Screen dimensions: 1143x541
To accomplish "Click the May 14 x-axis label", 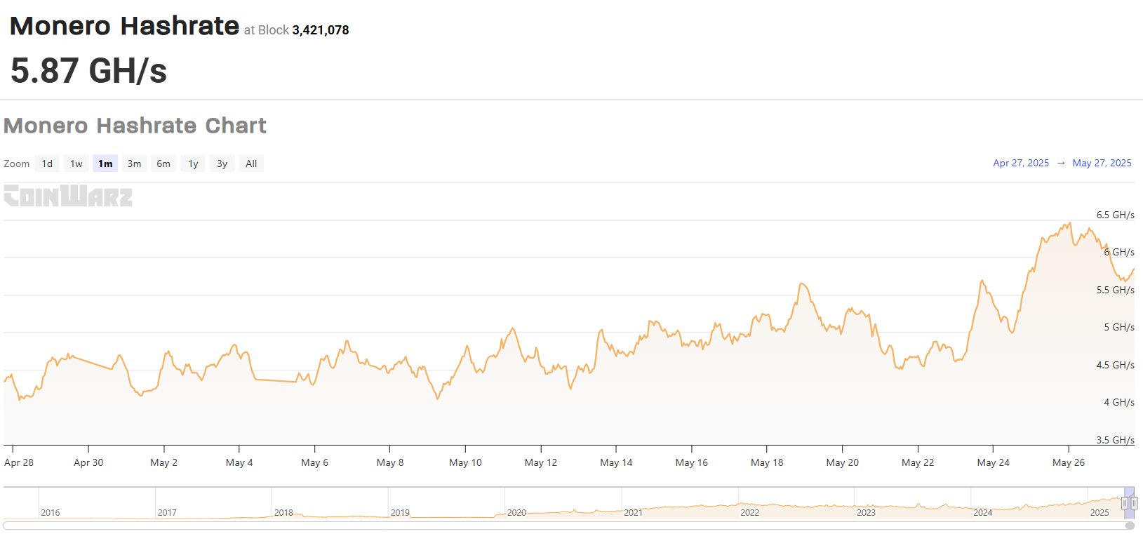I will (x=616, y=462).
